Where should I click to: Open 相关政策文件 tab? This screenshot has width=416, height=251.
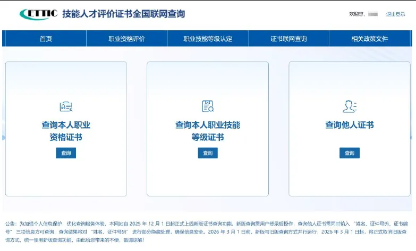pos(370,39)
